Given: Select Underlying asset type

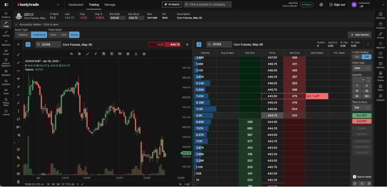Looking at the screenshot, I should (x=39, y=35).
